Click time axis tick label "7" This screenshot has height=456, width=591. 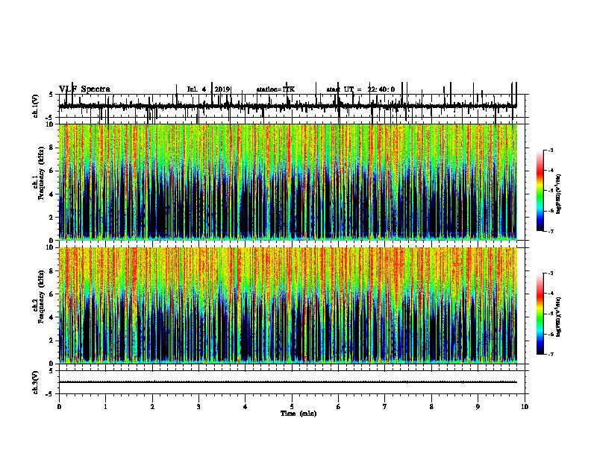(x=385, y=407)
